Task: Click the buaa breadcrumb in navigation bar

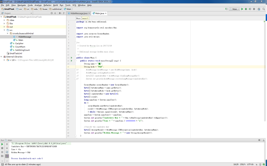Action: 44,9
